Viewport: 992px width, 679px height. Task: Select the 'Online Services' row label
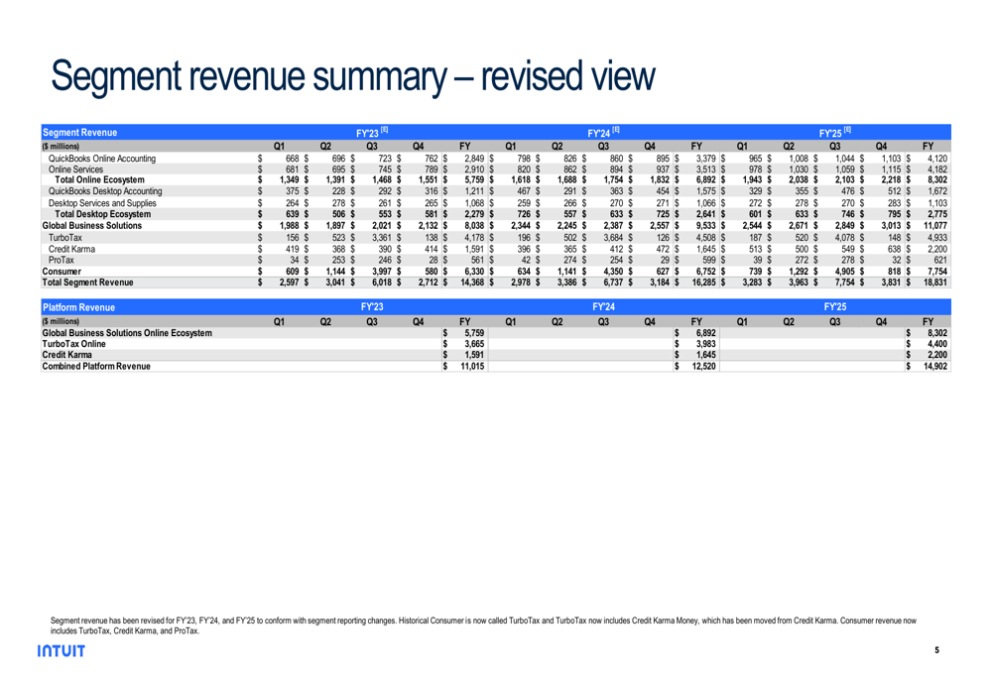75,170
